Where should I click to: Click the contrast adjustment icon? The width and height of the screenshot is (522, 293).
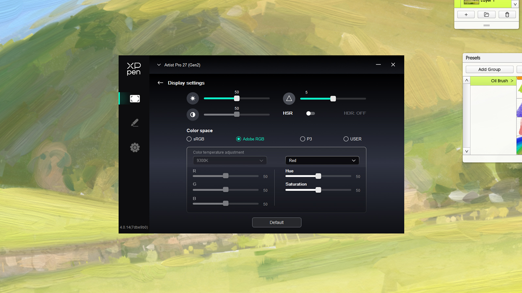[193, 115]
